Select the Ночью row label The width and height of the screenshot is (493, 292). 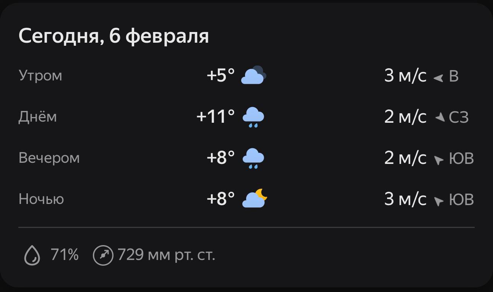[x=41, y=199]
